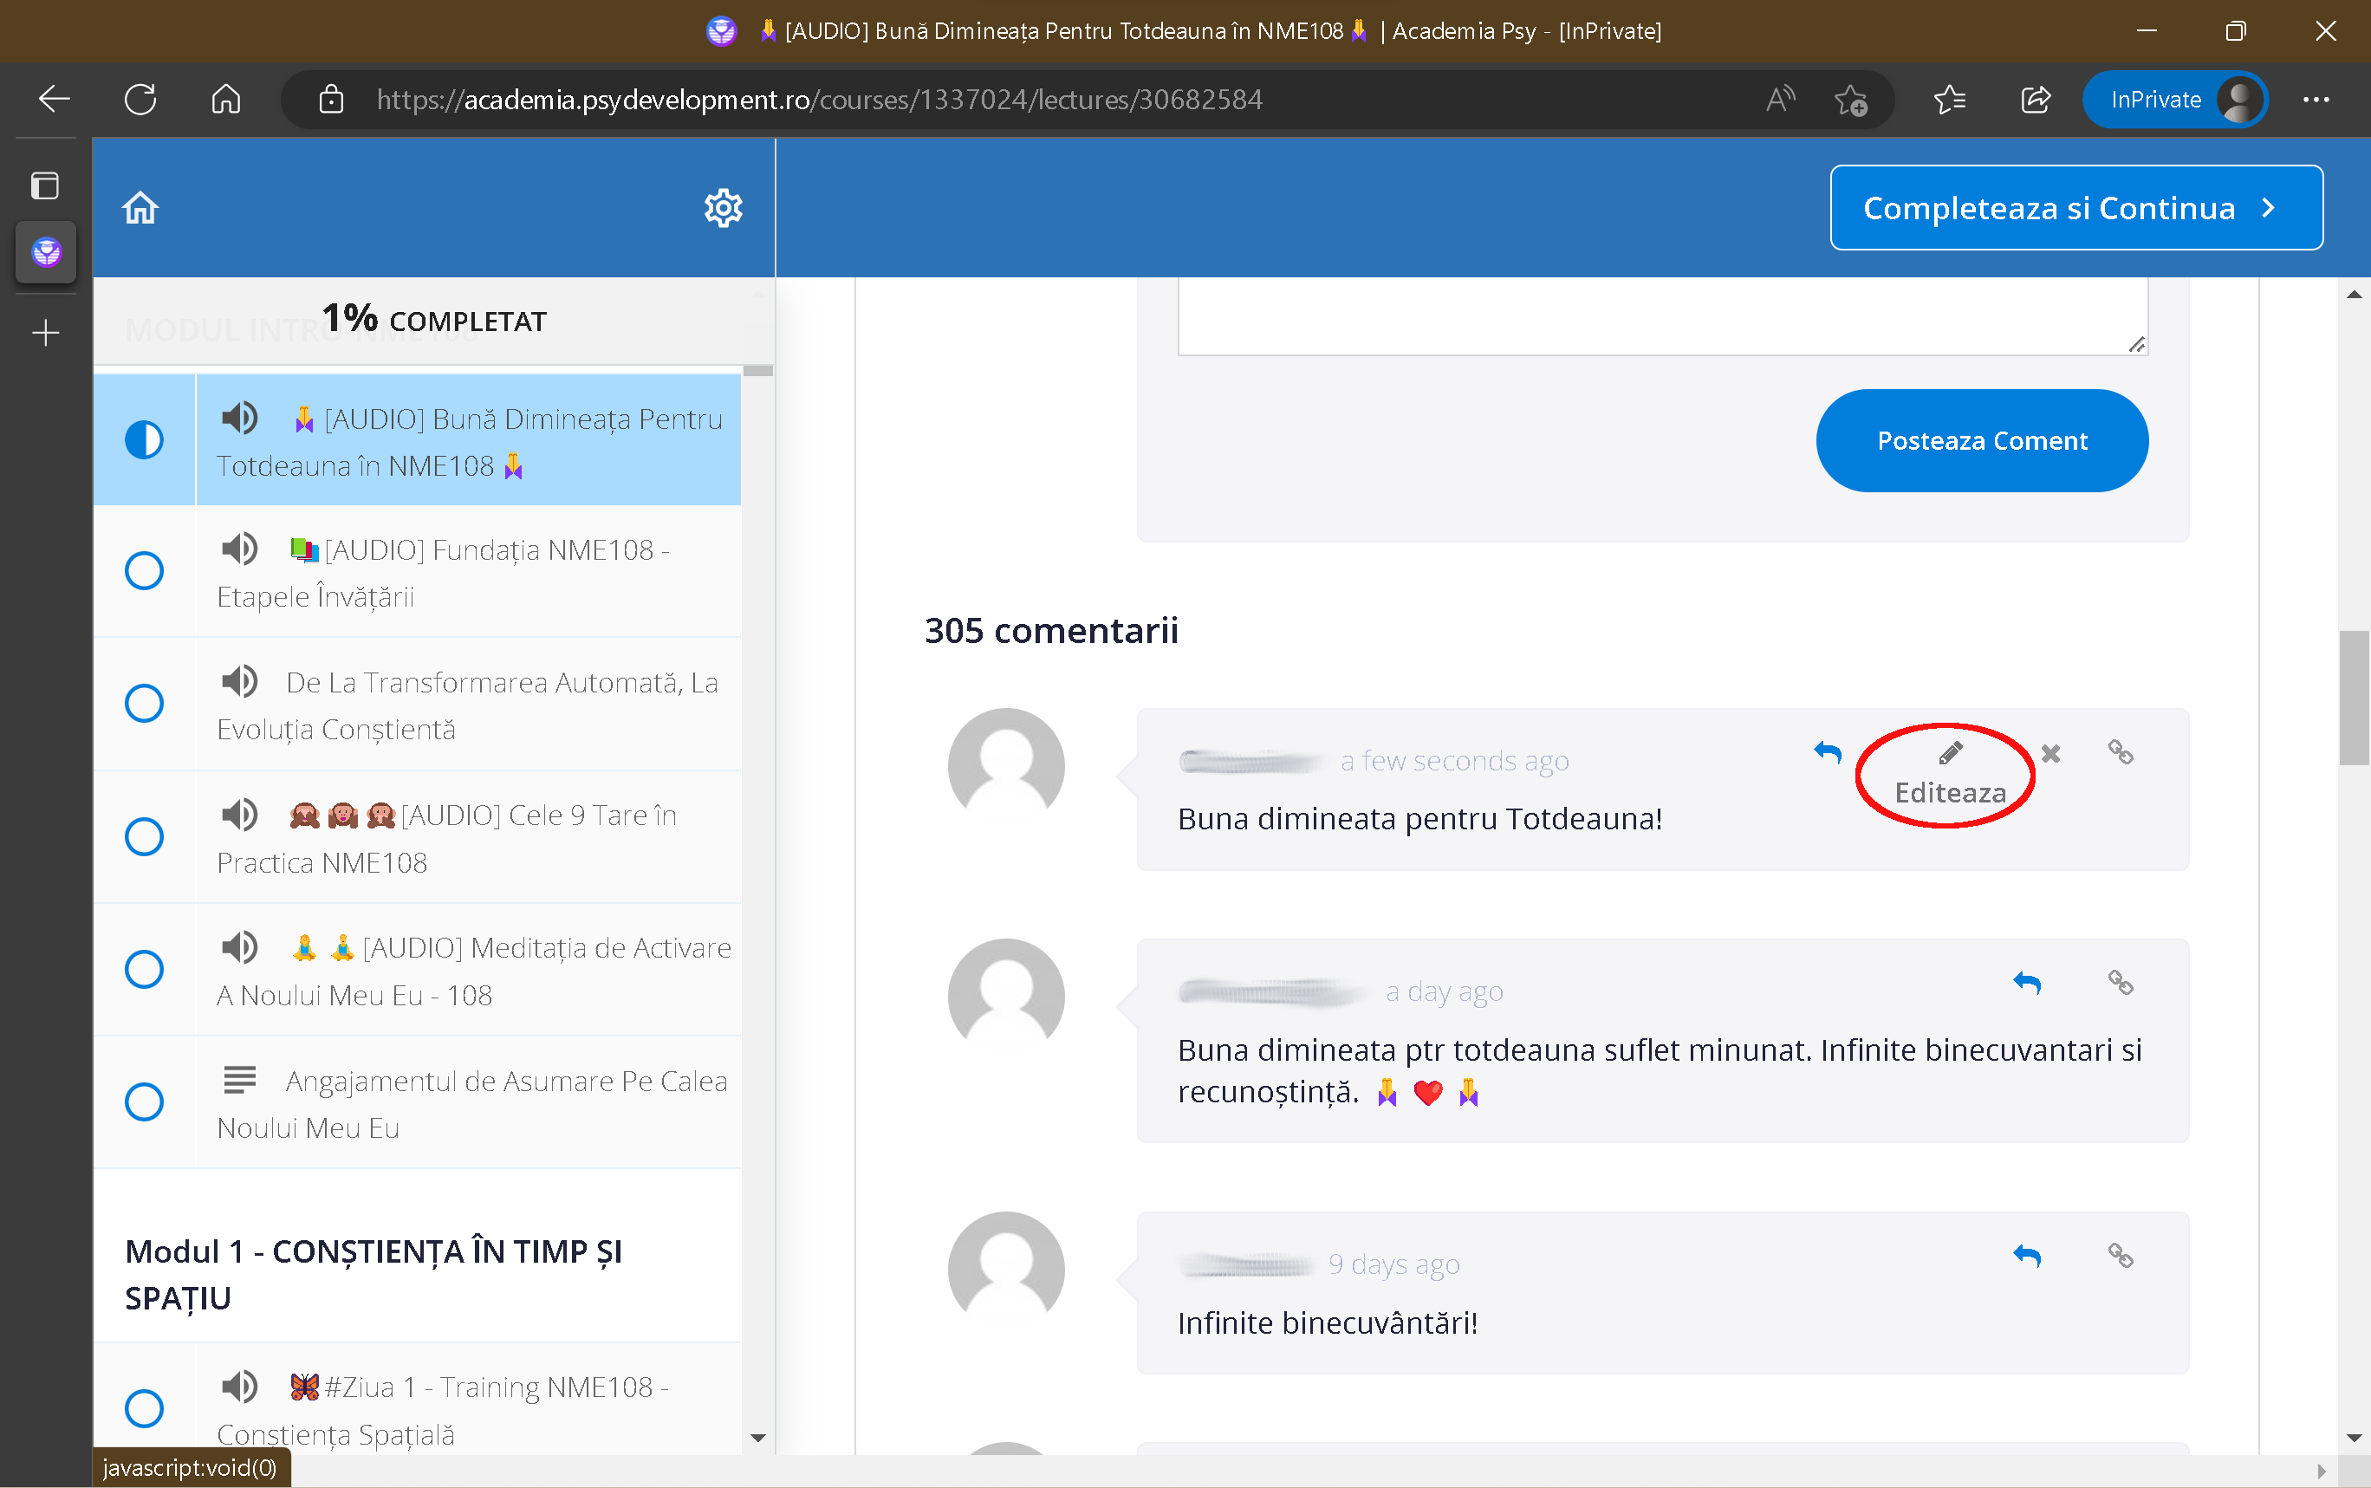Click the '9 days ago' timestamp

1393,1264
